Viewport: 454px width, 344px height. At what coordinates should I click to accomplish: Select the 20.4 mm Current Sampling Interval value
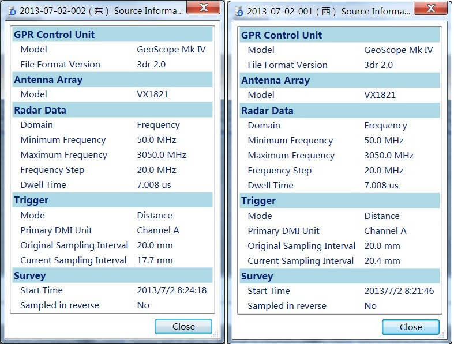[382, 260]
